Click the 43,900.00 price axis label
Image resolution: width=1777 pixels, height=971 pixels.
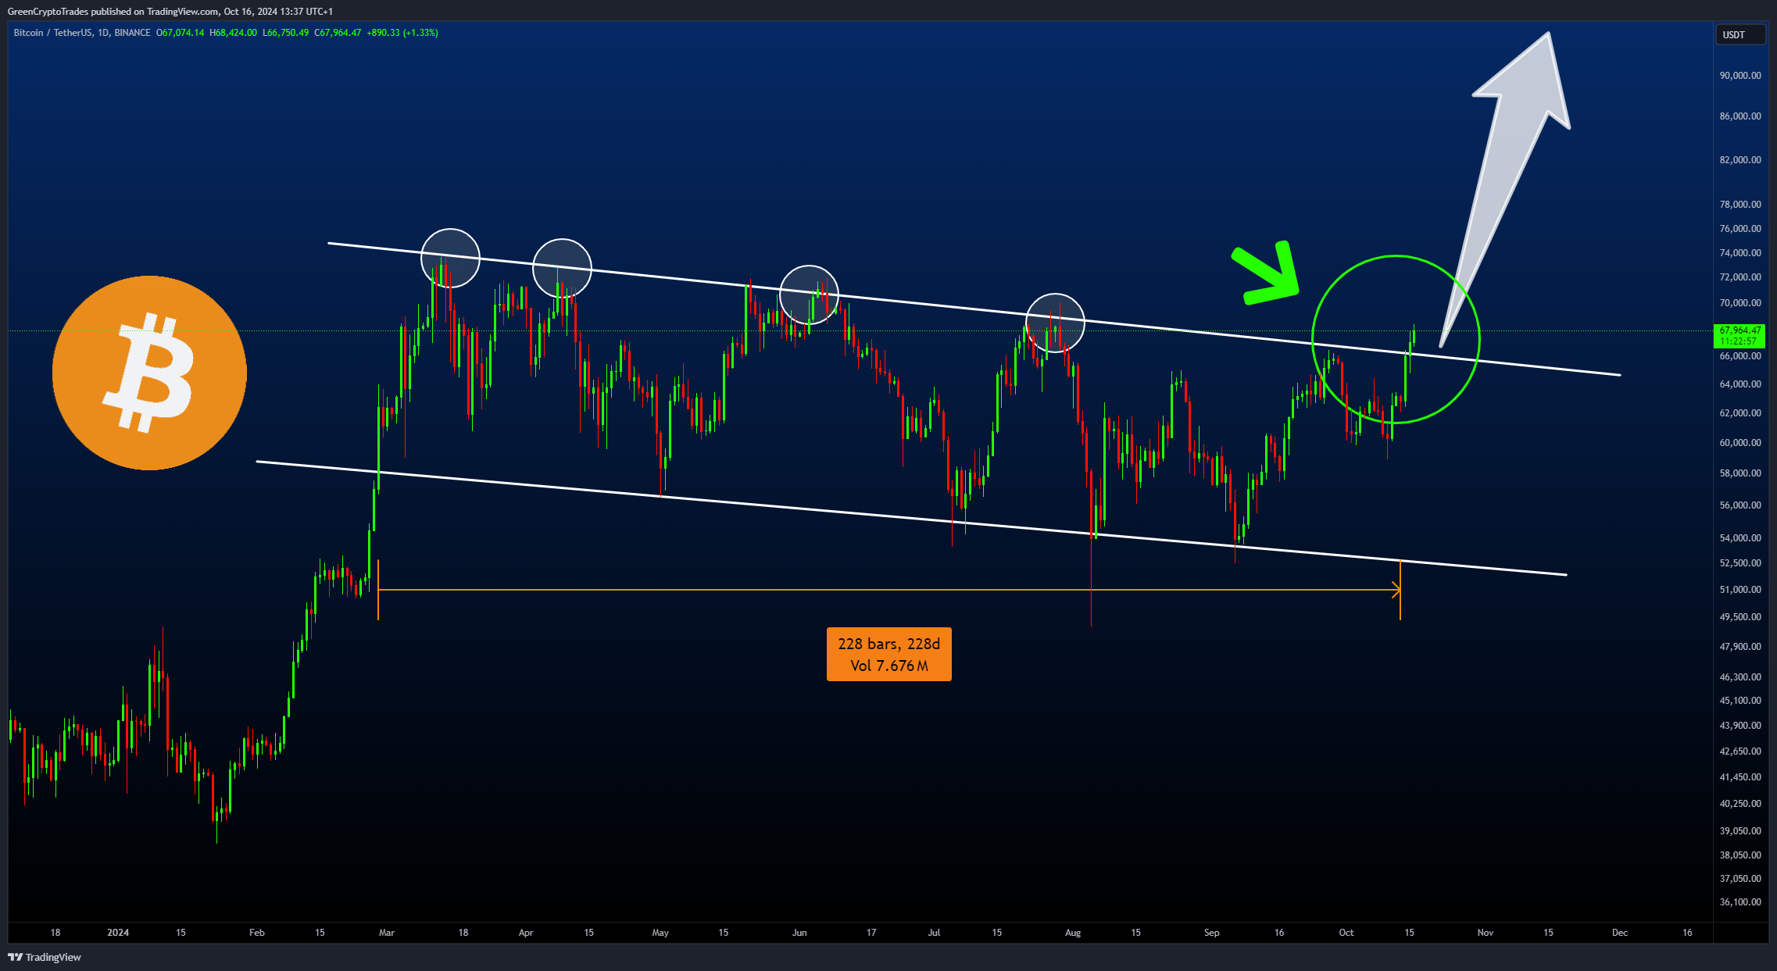[x=1740, y=726]
